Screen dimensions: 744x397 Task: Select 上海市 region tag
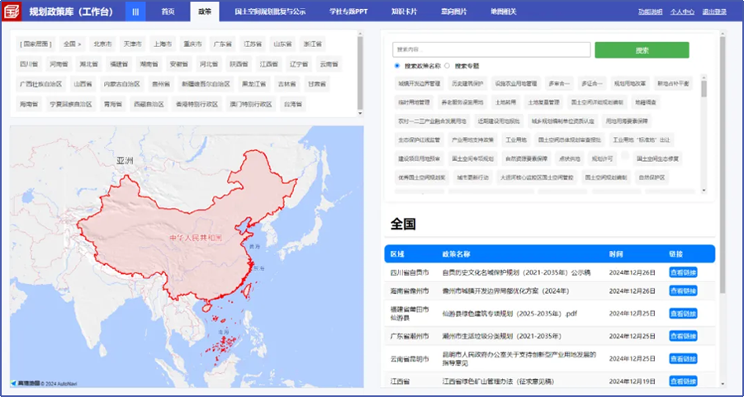coord(163,44)
